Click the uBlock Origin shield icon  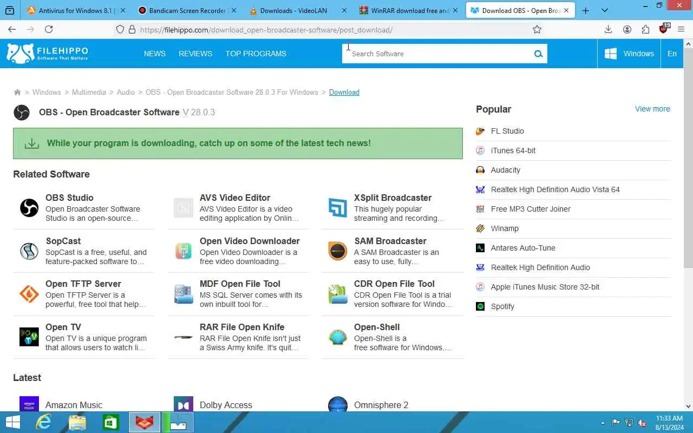(x=664, y=29)
